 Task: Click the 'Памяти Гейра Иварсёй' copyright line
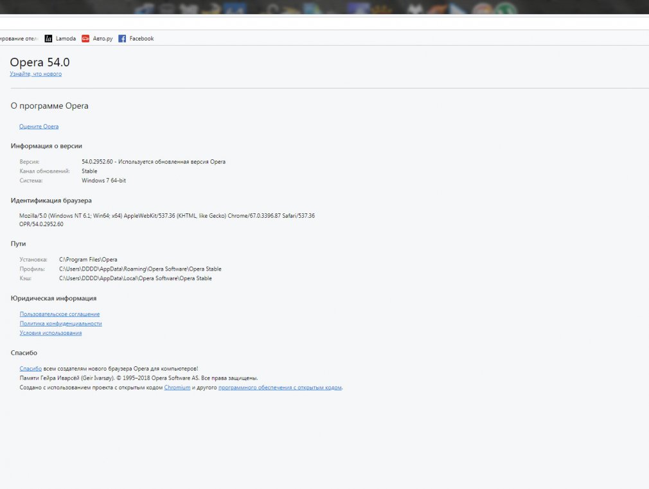(139, 378)
